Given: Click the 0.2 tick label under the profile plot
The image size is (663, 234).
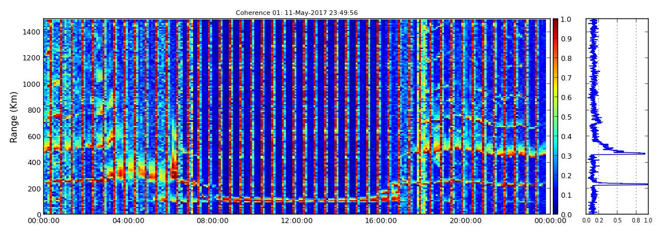Looking at the screenshot, I should (x=599, y=221).
